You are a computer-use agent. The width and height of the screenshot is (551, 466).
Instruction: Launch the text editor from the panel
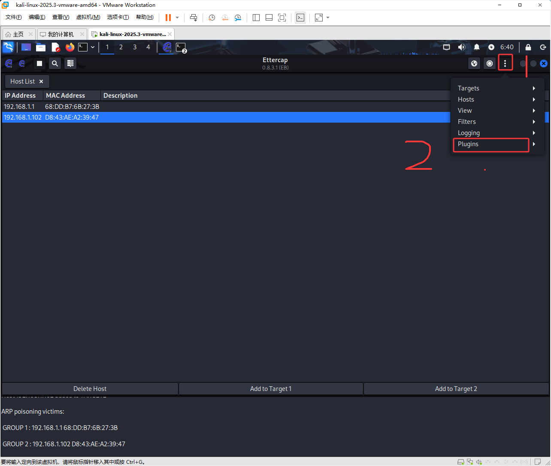click(55, 47)
